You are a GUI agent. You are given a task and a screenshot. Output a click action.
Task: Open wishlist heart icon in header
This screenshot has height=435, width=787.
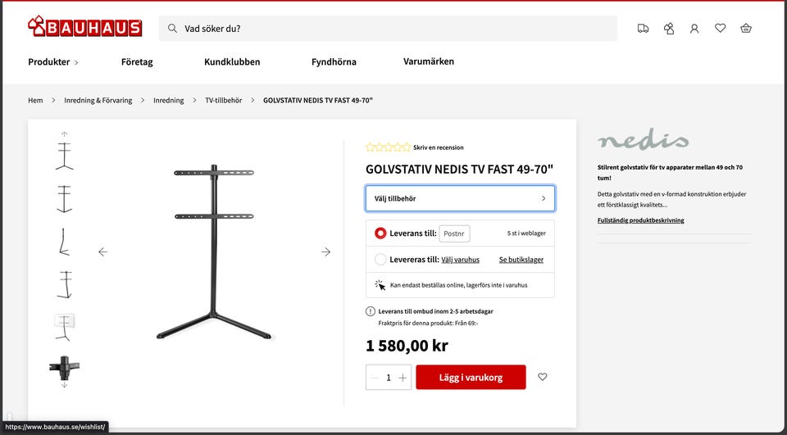[x=721, y=29]
